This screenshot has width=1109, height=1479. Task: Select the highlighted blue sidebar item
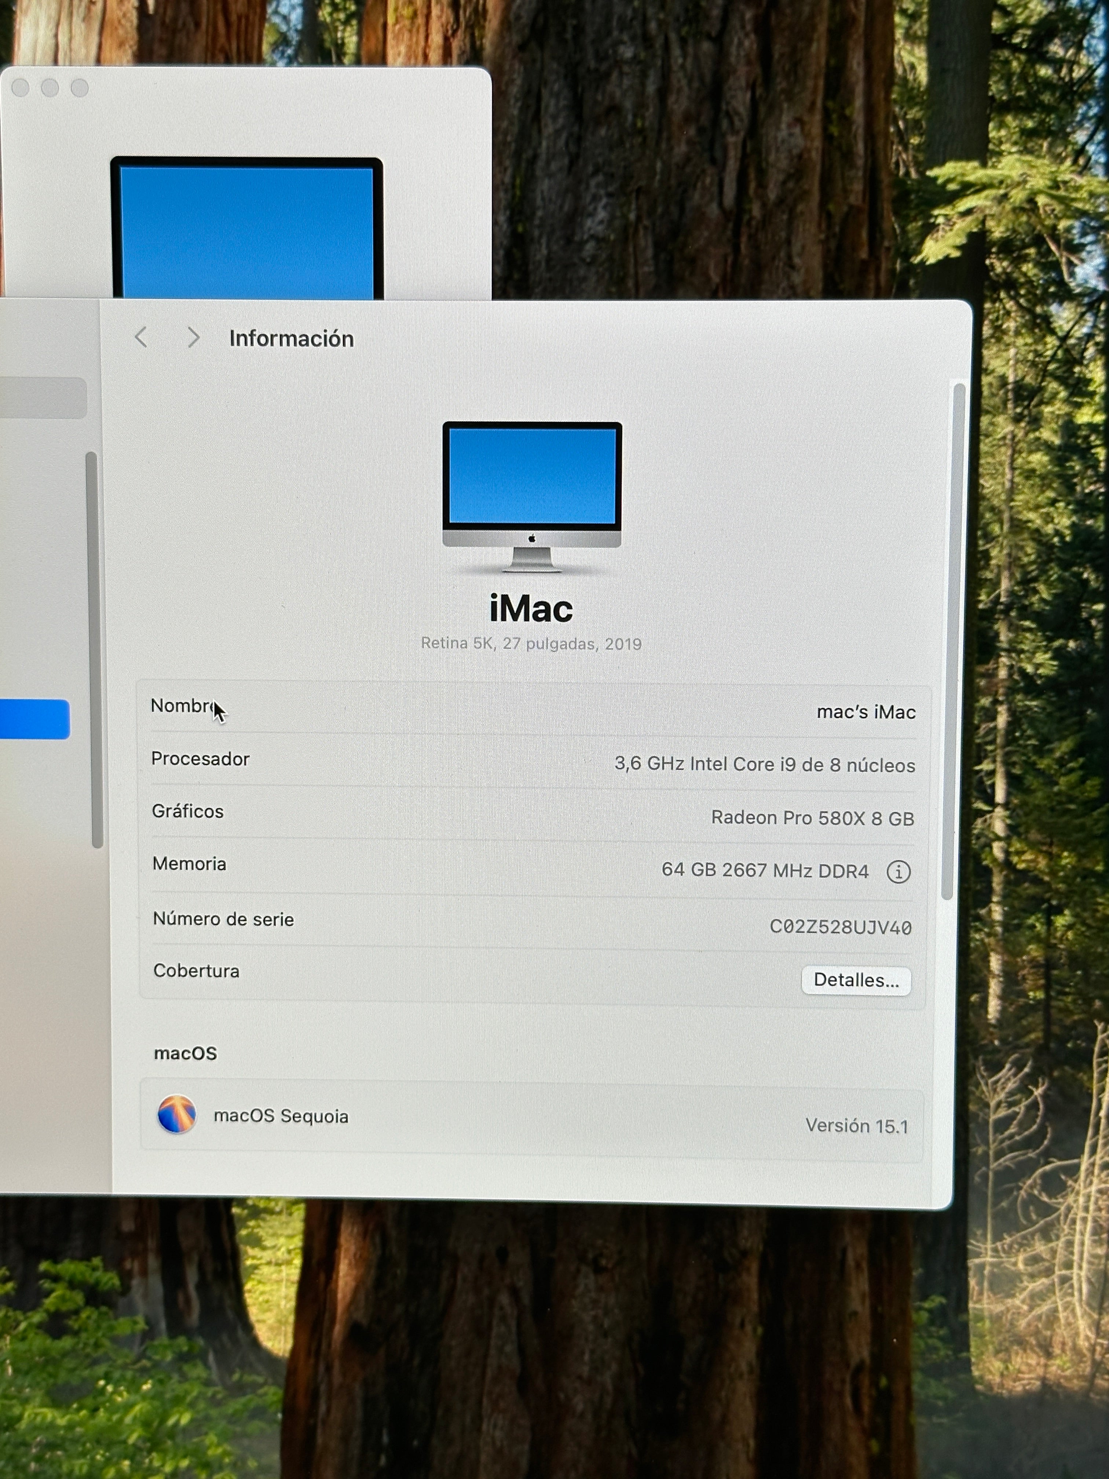[x=35, y=719]
